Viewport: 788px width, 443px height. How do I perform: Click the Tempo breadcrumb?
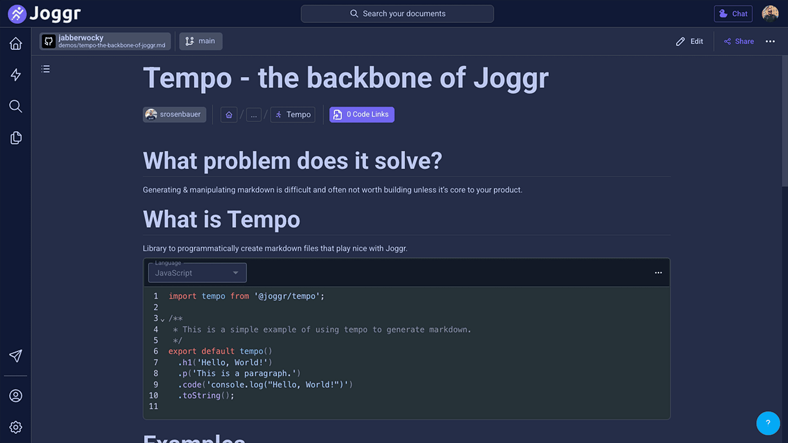point(293,115)
